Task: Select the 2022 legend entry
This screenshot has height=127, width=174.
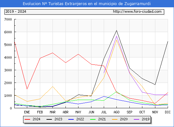Action: [76, 119]
